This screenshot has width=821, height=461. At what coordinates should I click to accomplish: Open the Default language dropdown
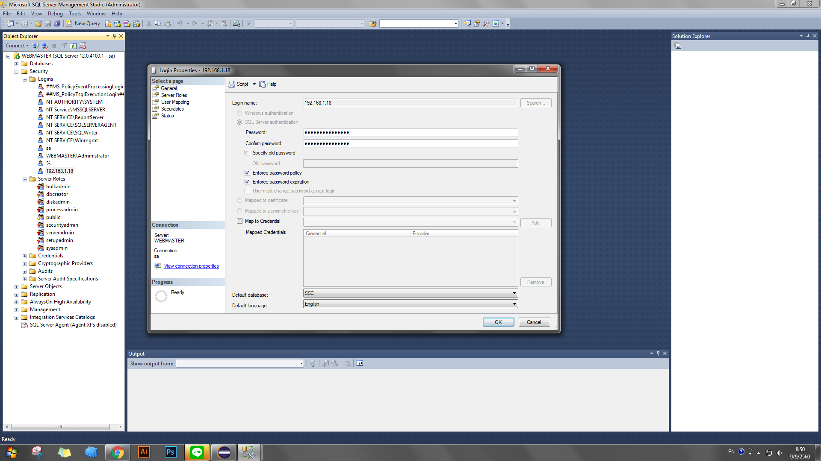point(410,304)
